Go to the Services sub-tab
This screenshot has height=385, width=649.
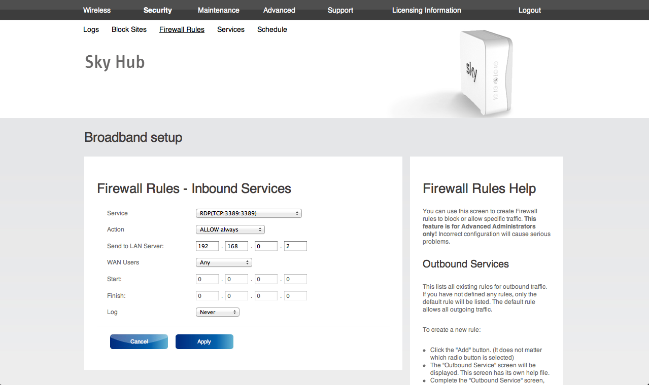230,29
